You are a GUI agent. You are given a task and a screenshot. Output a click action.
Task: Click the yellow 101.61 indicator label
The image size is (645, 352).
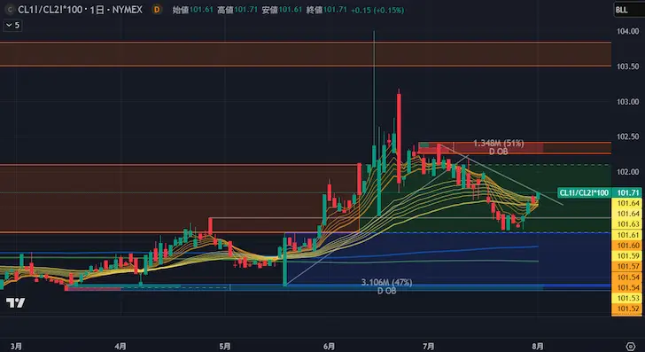pos(628,235)
